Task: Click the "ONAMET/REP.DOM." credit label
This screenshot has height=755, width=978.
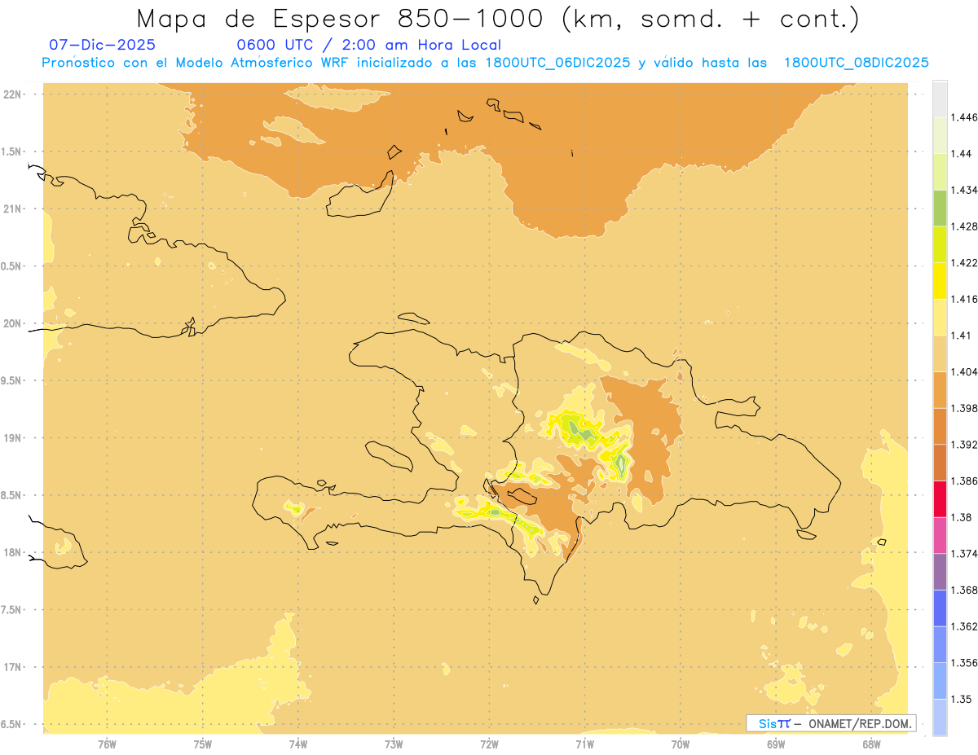Action: point(861,723)
